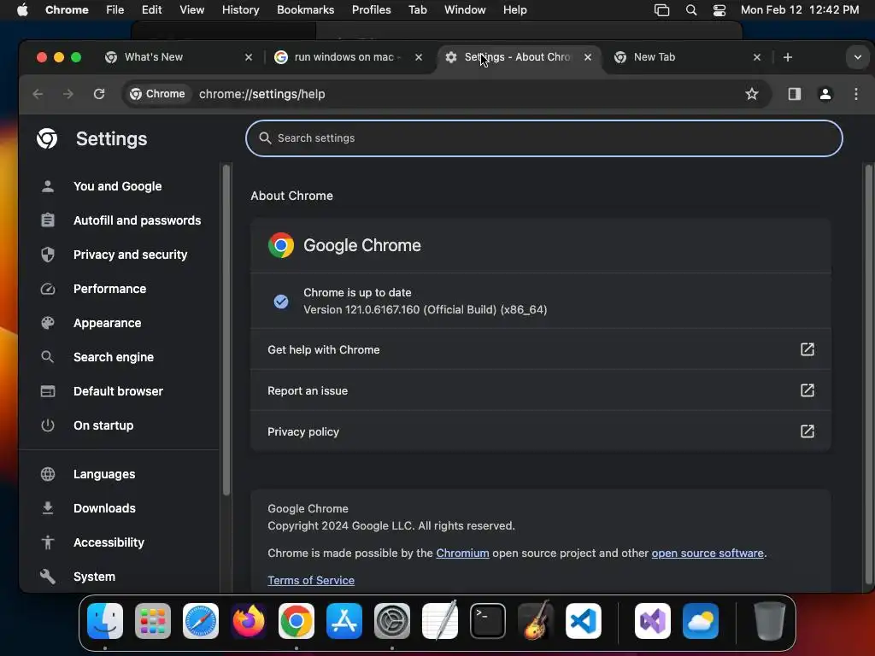Open Chrome three-dot menu

856,94
